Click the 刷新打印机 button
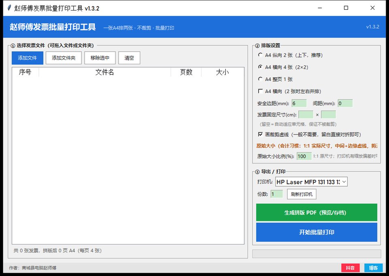 point(301,194)
